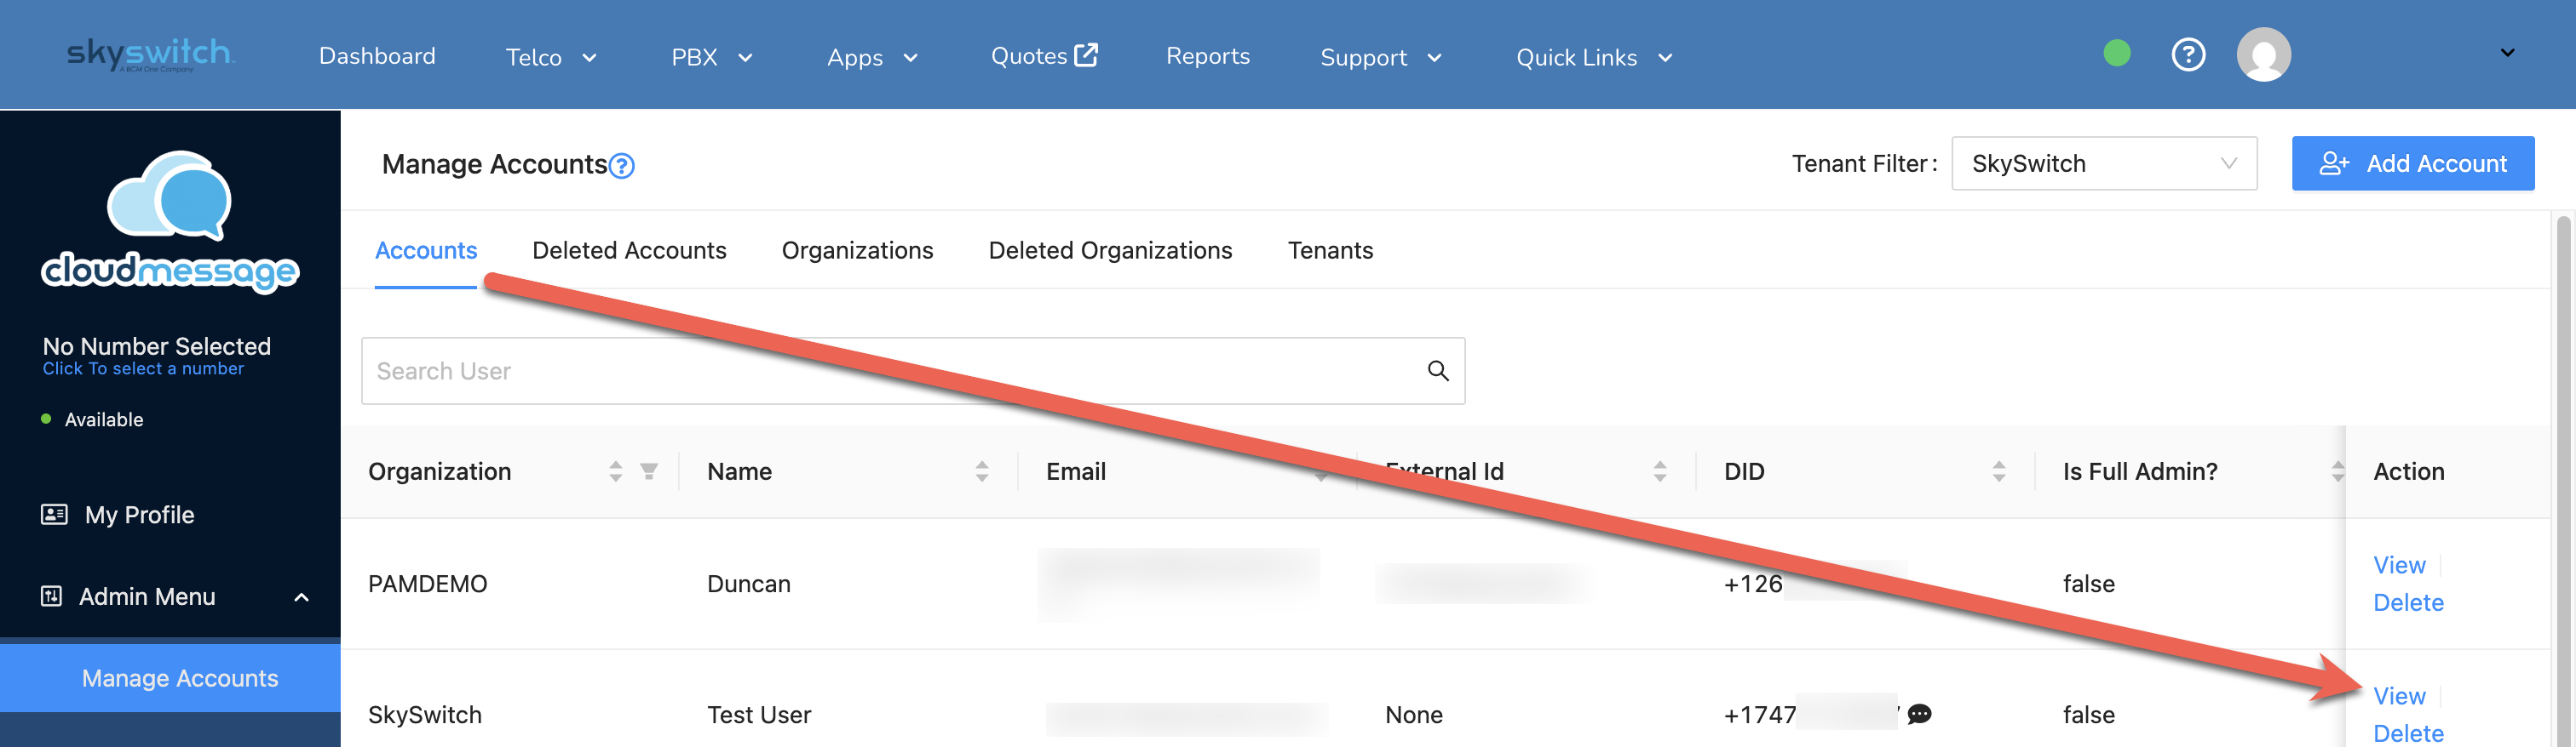
Task: Open the Tenants tab
Action: pos(1329,251)
